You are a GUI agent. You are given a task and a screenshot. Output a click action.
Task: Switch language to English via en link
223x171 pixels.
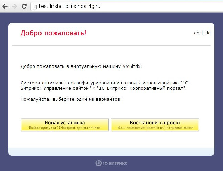pyautogui.click(x=196, y=33)
